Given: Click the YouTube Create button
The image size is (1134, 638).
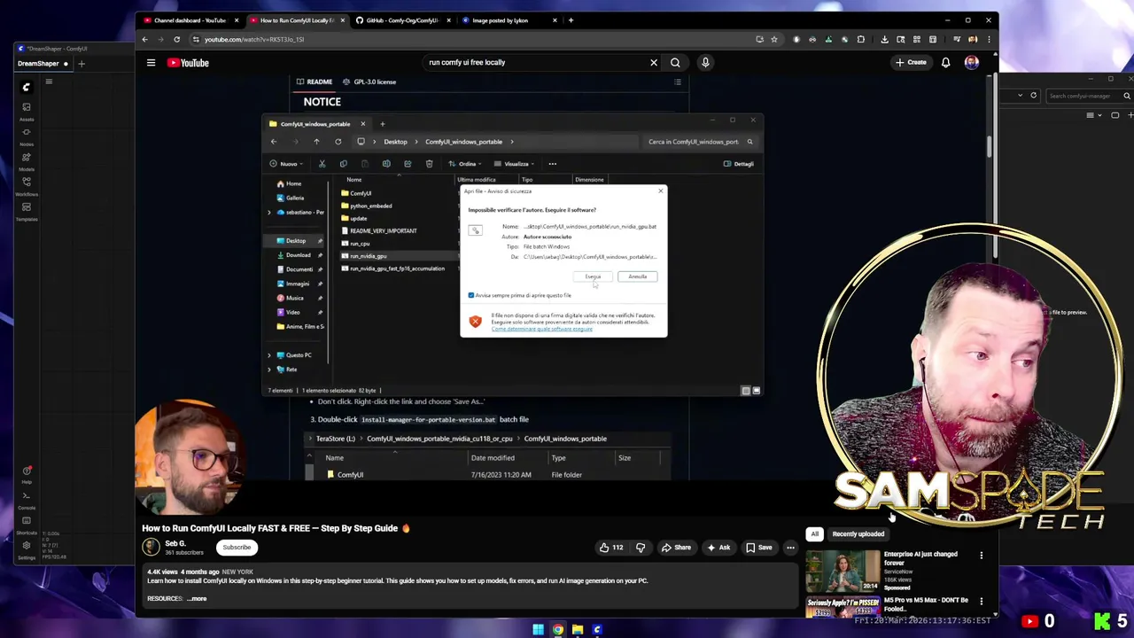Looking at the screenshot, I should pos(911,63).
